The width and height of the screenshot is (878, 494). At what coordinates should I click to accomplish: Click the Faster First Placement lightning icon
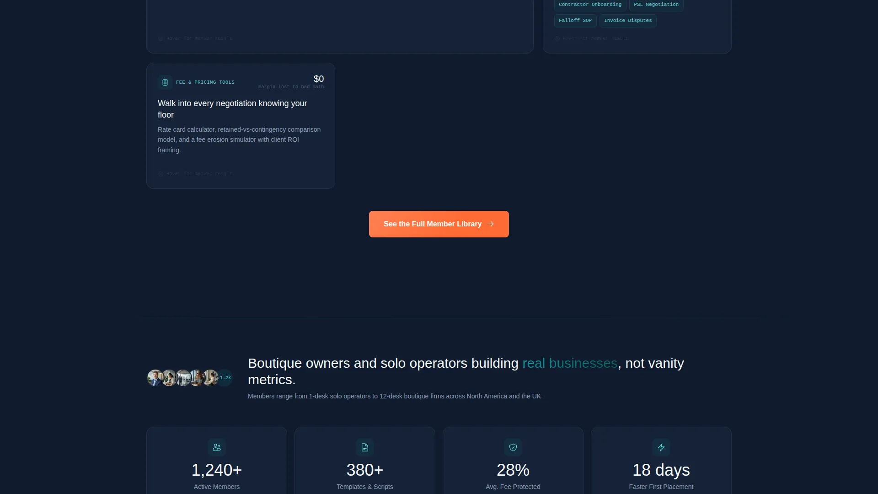coord(661,447)
